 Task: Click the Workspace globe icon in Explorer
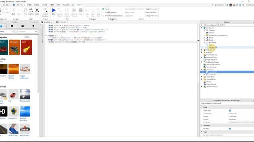pyautogui.click(x=205, y=28)
